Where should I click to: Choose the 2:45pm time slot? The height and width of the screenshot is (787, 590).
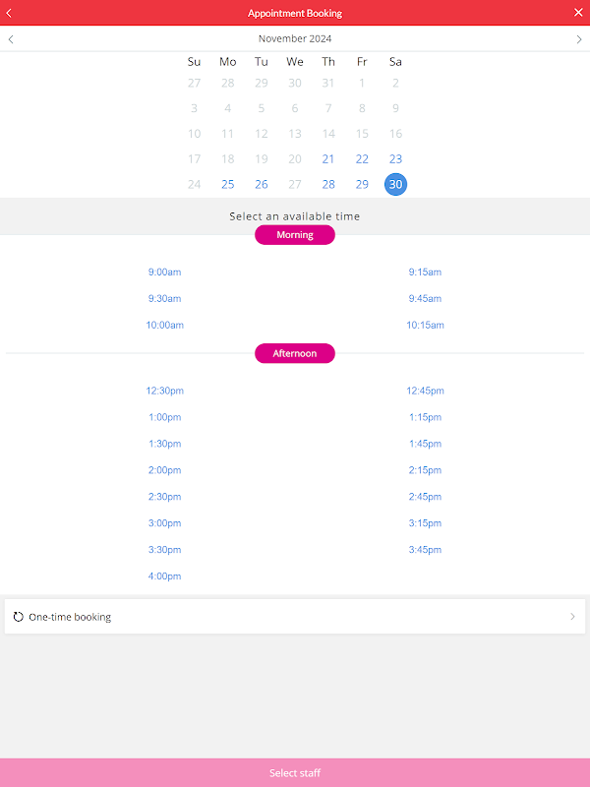(x=425, y=497)
